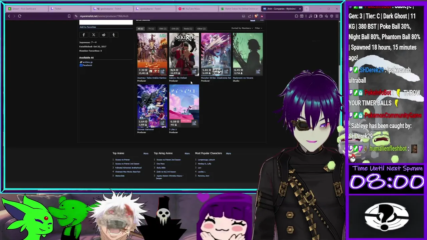Select the OVA (0) filter tab
427x240 pixels.
pos(175,29)
